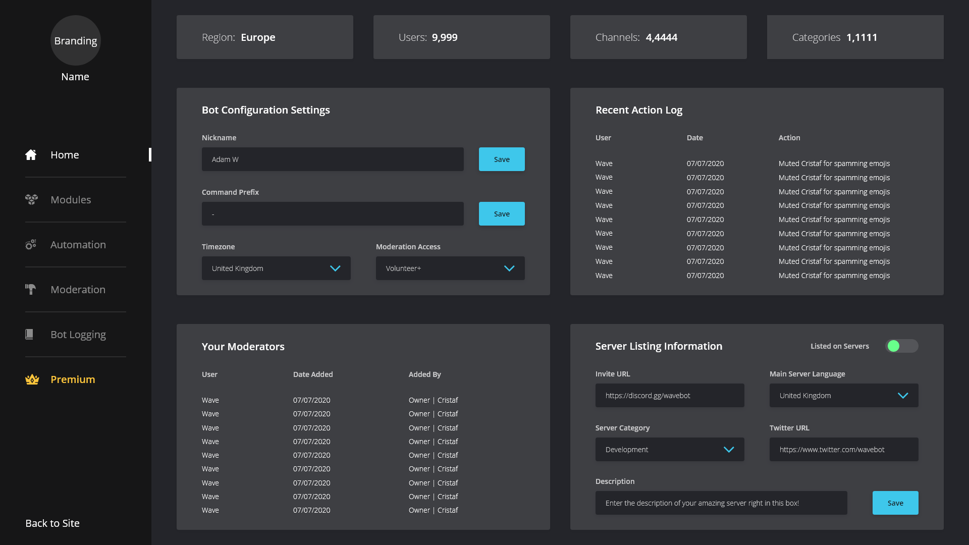Save the Nickname setting
Image resolution: width=969 pixels, height=545 pixels.
point(501,159)
